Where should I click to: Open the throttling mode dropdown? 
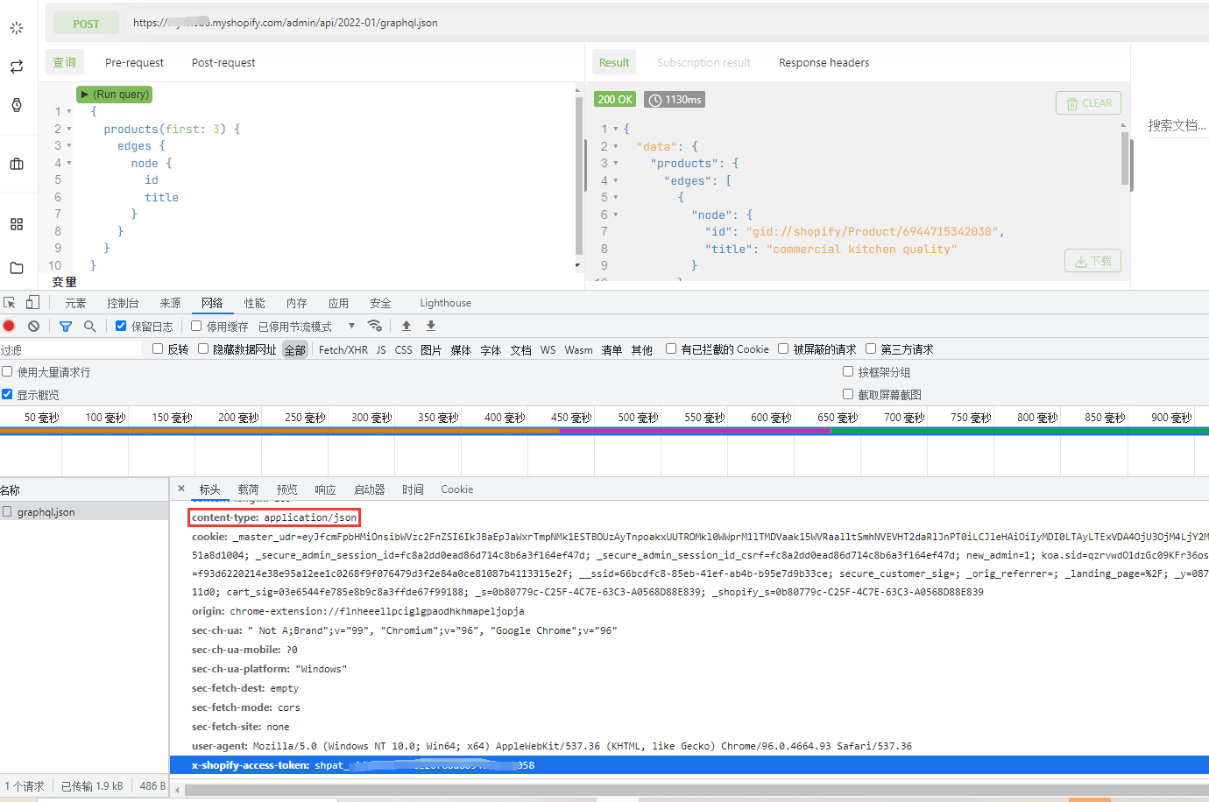click(x=351, y=326)
